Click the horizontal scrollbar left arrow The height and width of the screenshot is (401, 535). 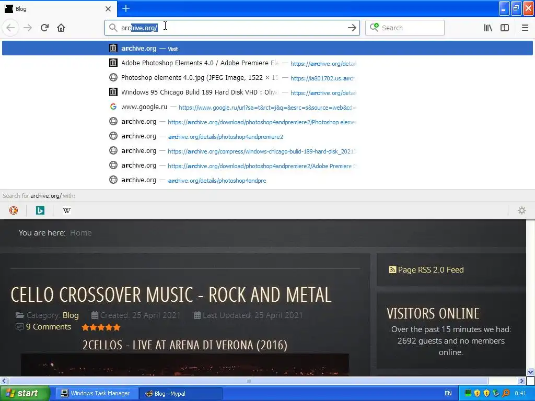(x=4, y=381)
